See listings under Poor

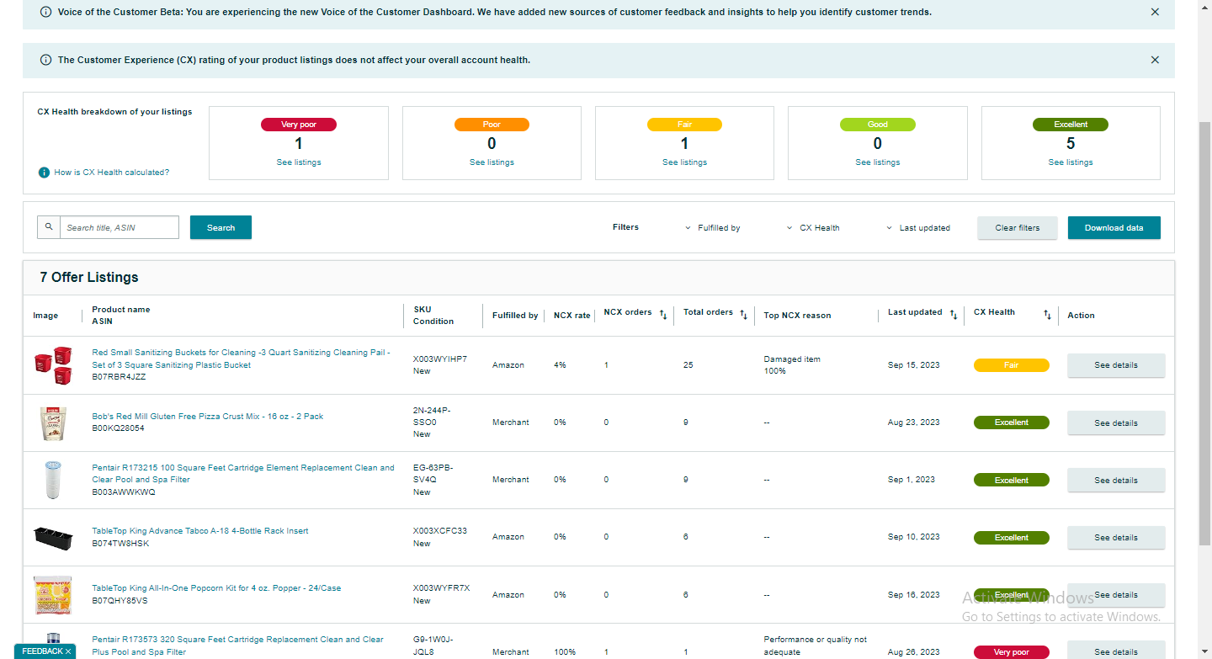[x=492, y=162]
